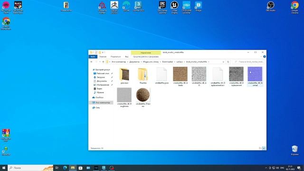Go to Megascans Library in the breadcrumb
The height and width of the screenshot is (171, 304).
click(151, 62)
